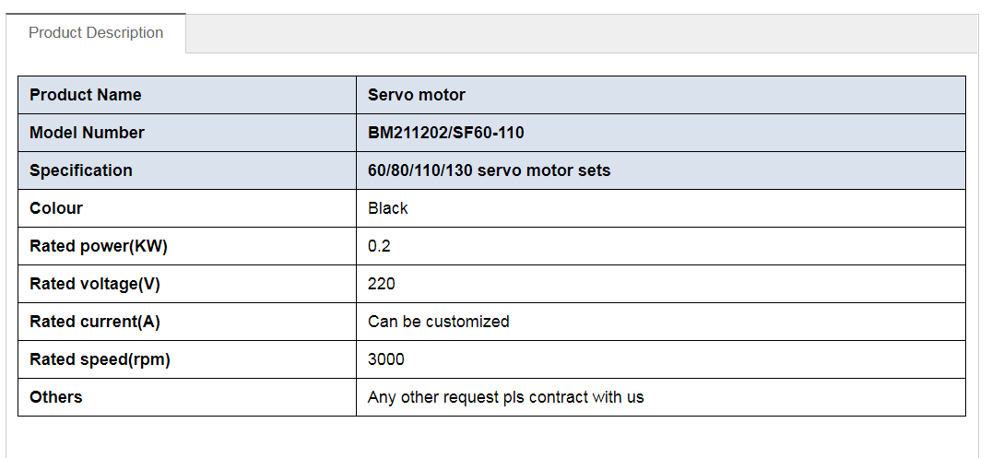Click the Rated speed(rpm) label

[100, 359]
